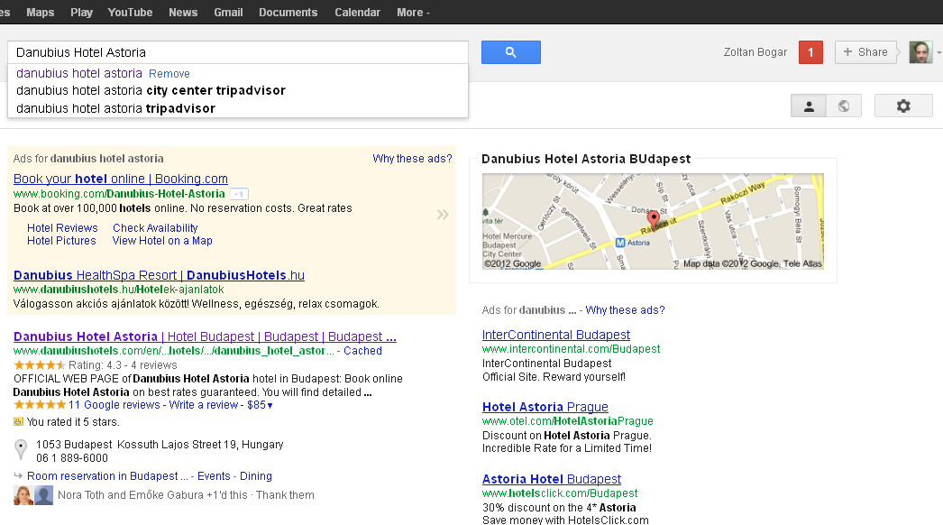Click the red map pin on the map

pyautogui.click(x=653, y=219)
